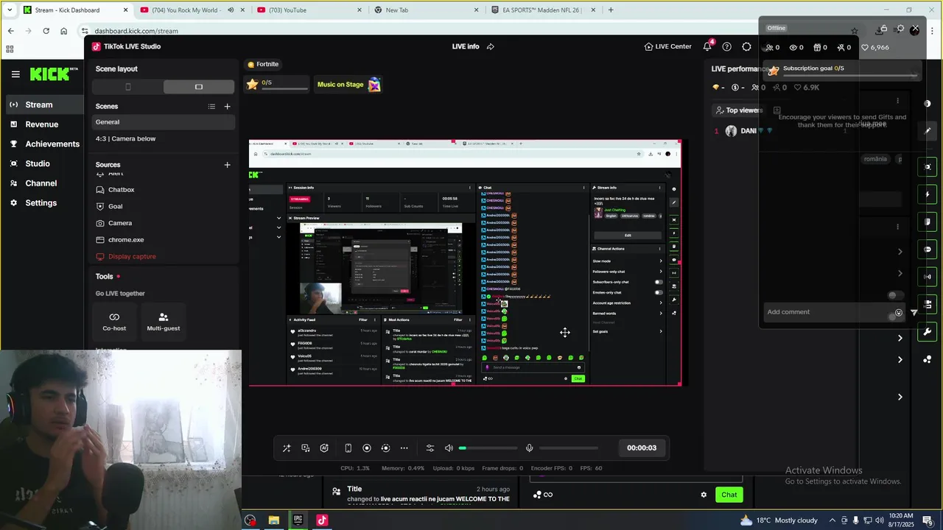Add a new source with plus
Image resolution: width=943 pixels, height=530 pixels.
coord(227,165)
